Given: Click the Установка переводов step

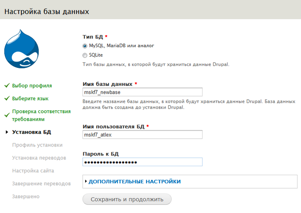Looking at the screenshot, I should coord(39,158).
